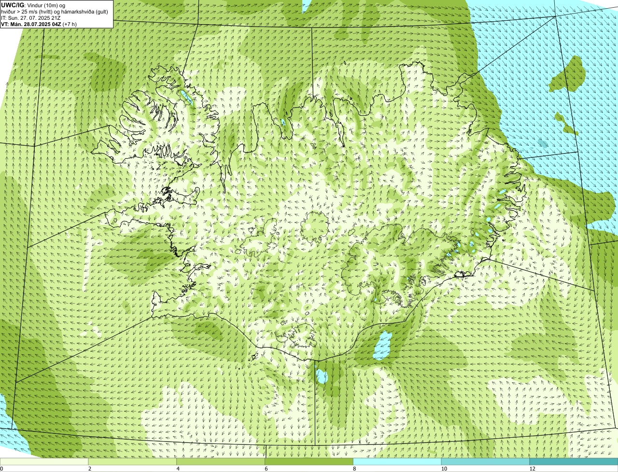Click the legend scale label "10"
Image resolution: width=618 pixels, height=472 pixels.
tap(444, 469)
